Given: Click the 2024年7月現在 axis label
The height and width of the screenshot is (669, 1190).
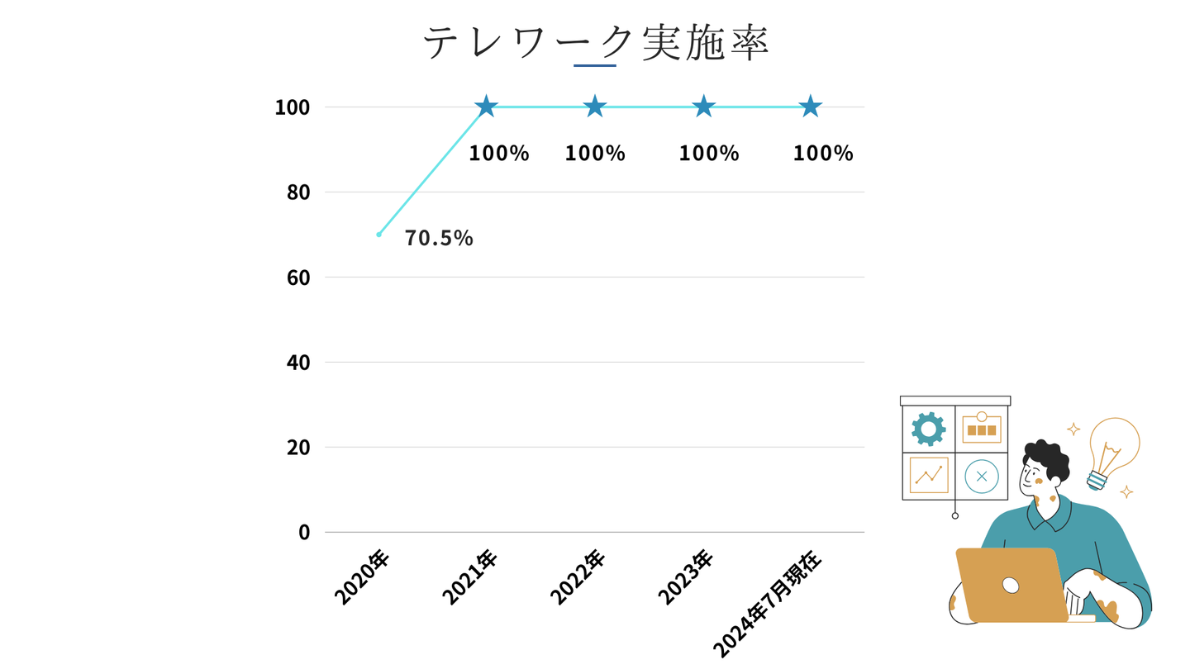Looking at the screenshot, I should tap(768, 605).
